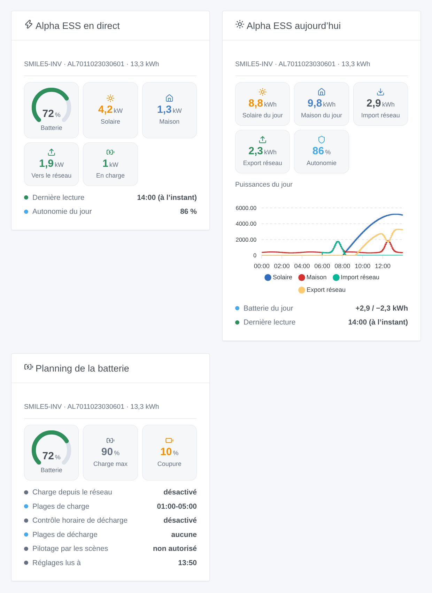Toggle the Import réseau series in chart legend
Image resolution: width=432 pixels, height=593 pixels.
click(x=356, y=278)
